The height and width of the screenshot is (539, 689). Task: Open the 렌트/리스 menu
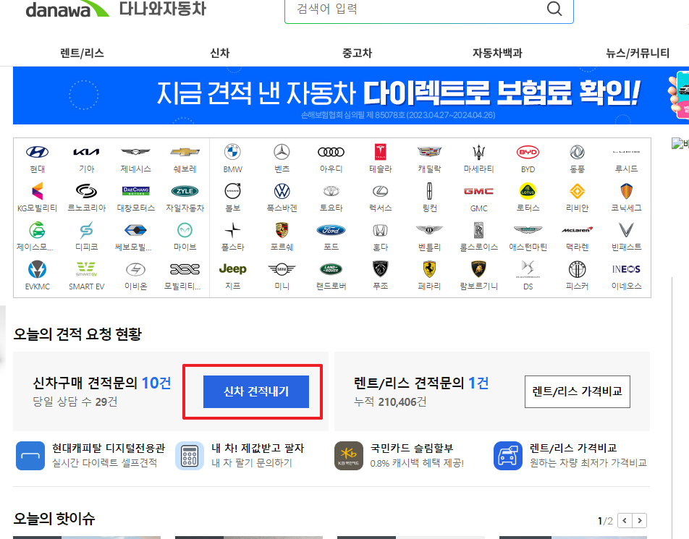pyautogui.click(x=83, y=53)
